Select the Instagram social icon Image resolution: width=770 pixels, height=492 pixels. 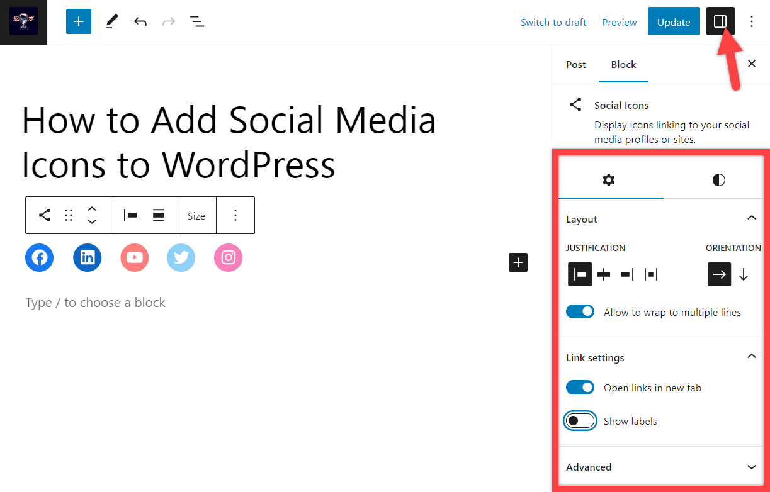click(x=229, y=258)
